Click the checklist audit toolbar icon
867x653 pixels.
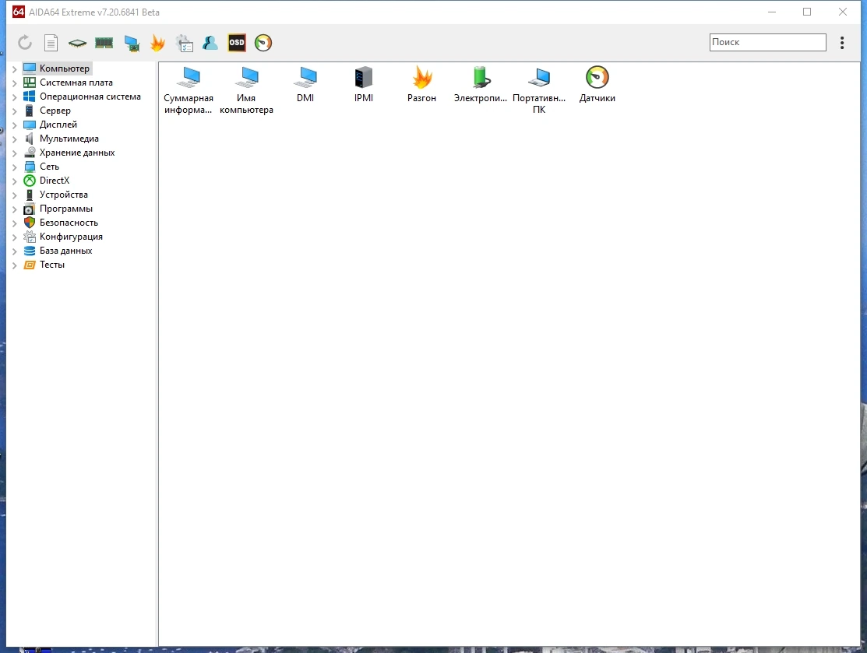[x=184, y=43]
